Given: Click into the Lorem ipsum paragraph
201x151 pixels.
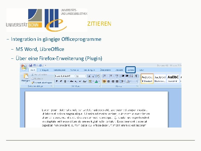Looking at the screenshot, I should [x=96, y=118].
